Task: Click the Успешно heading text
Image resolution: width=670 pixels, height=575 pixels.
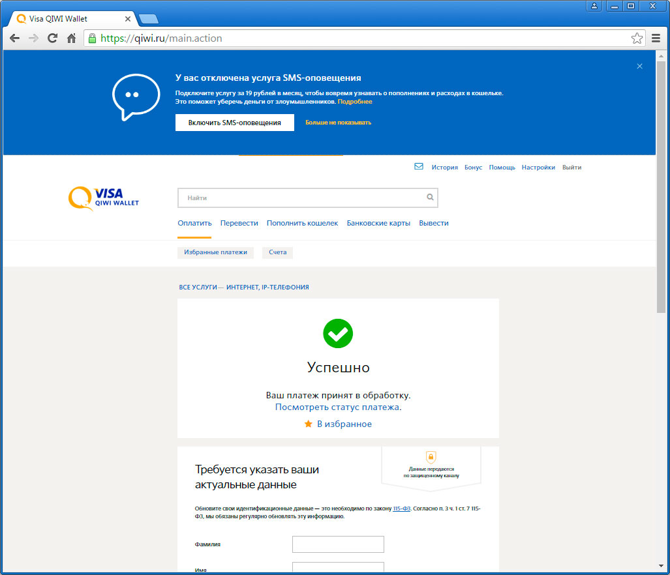Action: pyautogui.click(x=338, y=368)
